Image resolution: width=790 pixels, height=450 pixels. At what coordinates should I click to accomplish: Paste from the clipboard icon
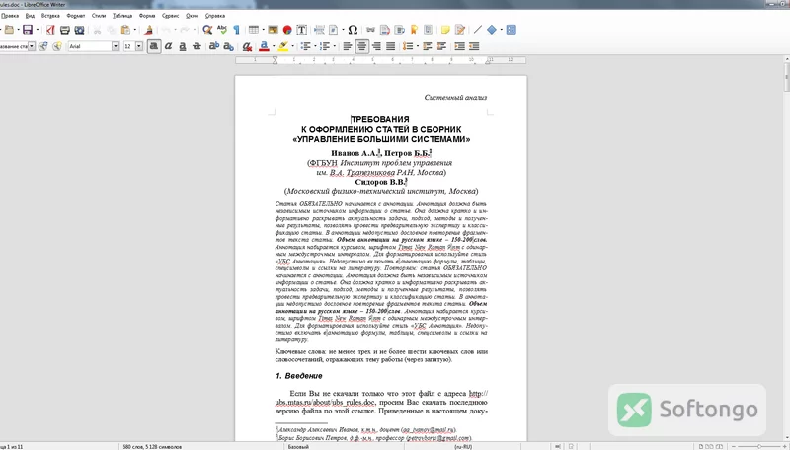[126, 30]
